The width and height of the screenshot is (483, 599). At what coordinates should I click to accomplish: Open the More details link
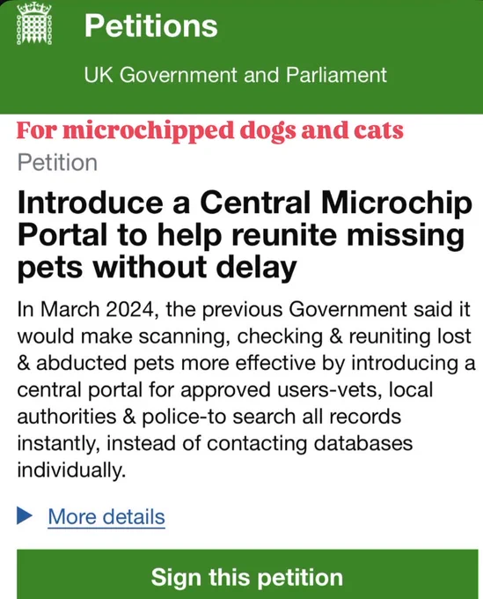(x=106, y=516)
